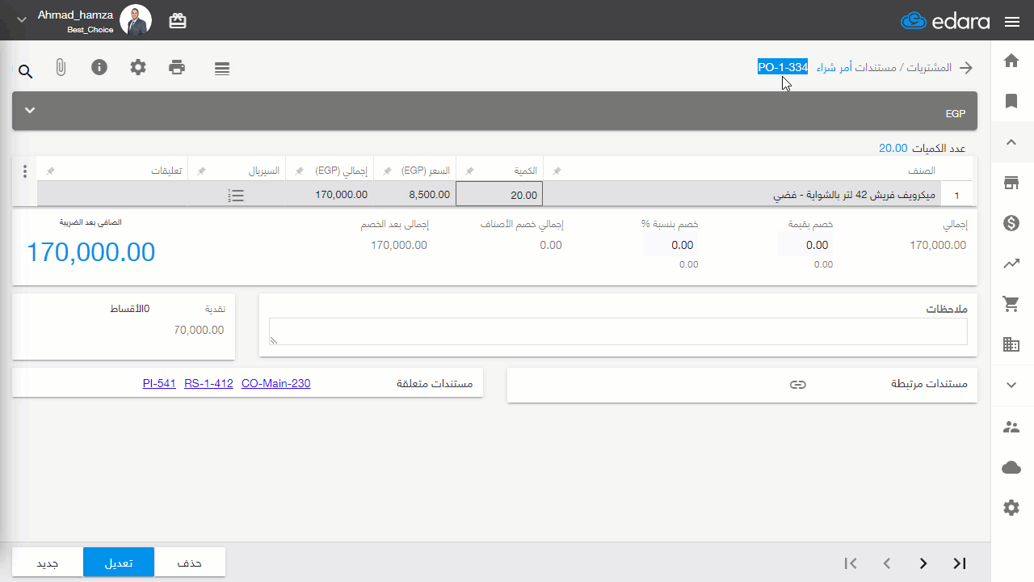1034x582 pixels.
Task: Open the related document link PI-541
Action: coord(159,384)
